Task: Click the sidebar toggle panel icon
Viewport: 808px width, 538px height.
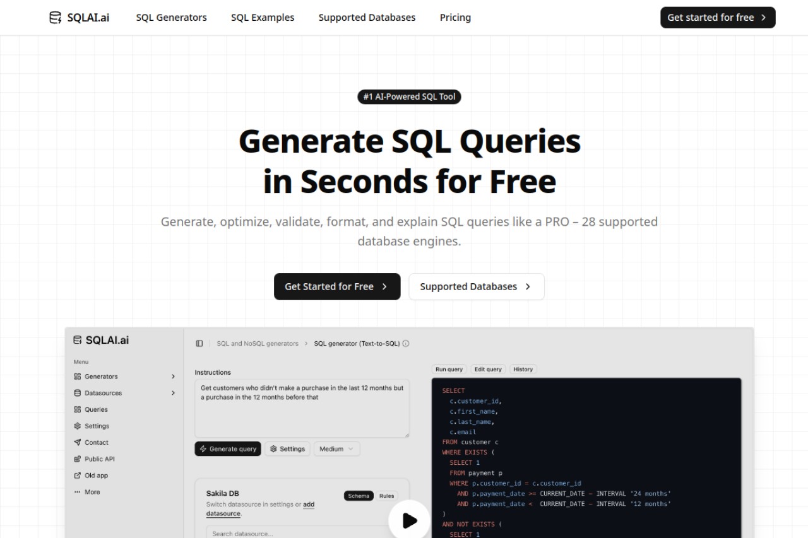Action: point(199,344)
